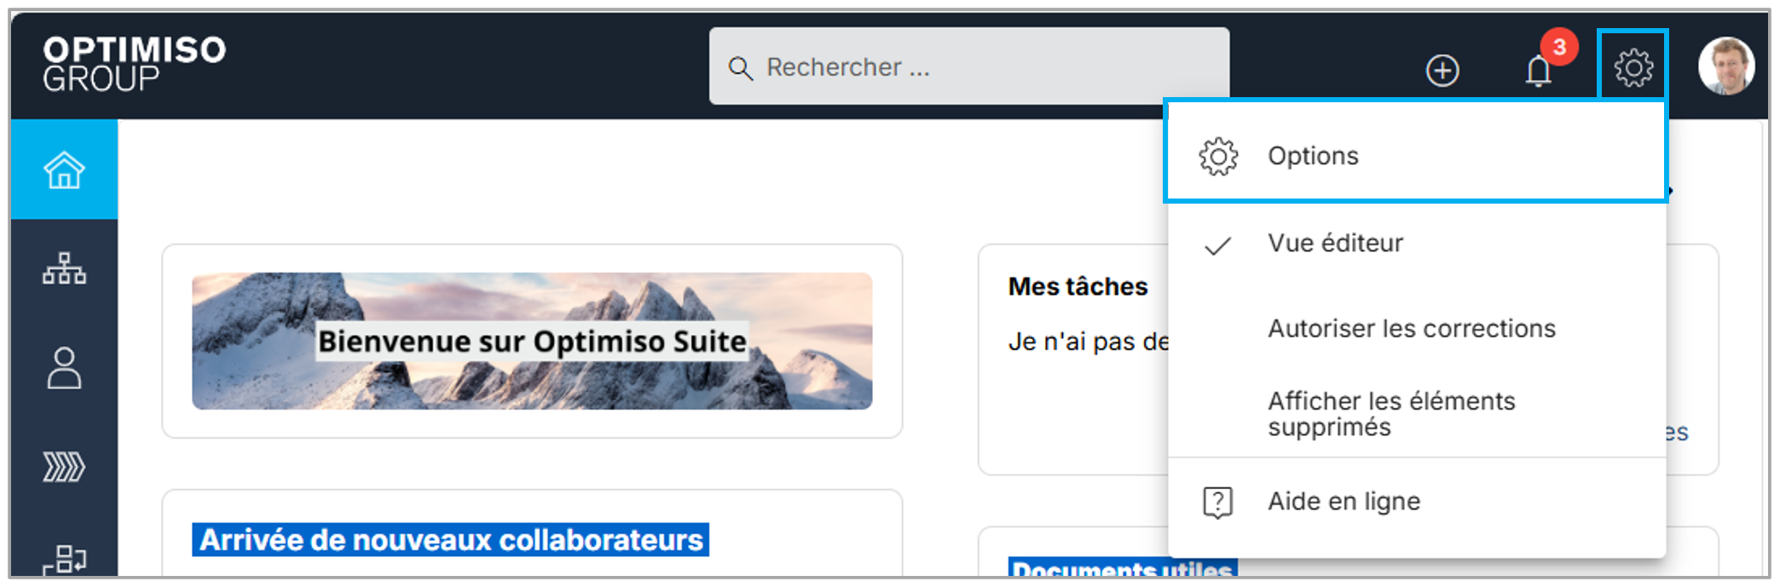Open the process chevrons sidebar icon

pos(64,467)
